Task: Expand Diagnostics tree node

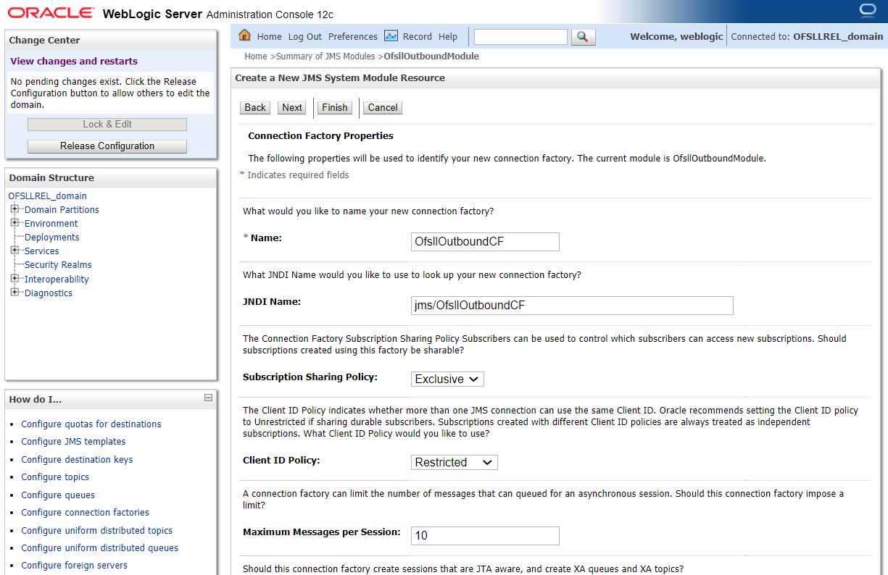Action: (14, 293)
